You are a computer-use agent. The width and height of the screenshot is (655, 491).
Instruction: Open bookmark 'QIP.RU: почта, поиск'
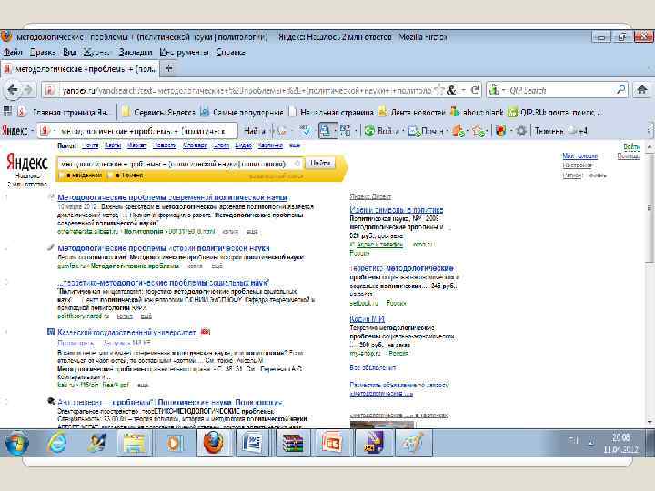555,112
